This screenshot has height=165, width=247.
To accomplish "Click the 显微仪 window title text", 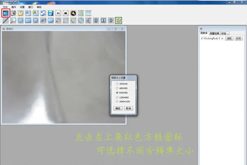I will pyautogui.click(x=10, y=29).
